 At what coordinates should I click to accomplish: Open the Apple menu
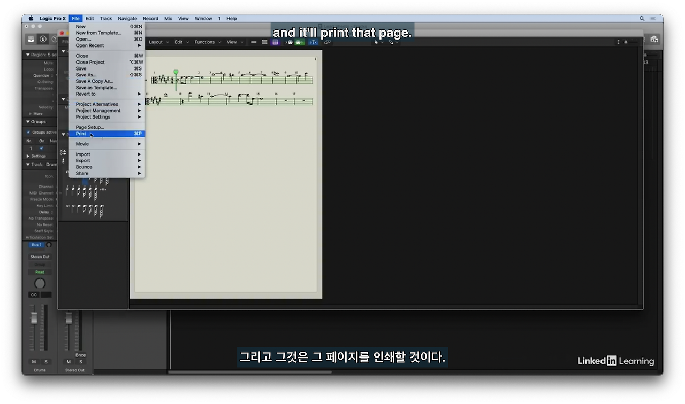(31, 18)
